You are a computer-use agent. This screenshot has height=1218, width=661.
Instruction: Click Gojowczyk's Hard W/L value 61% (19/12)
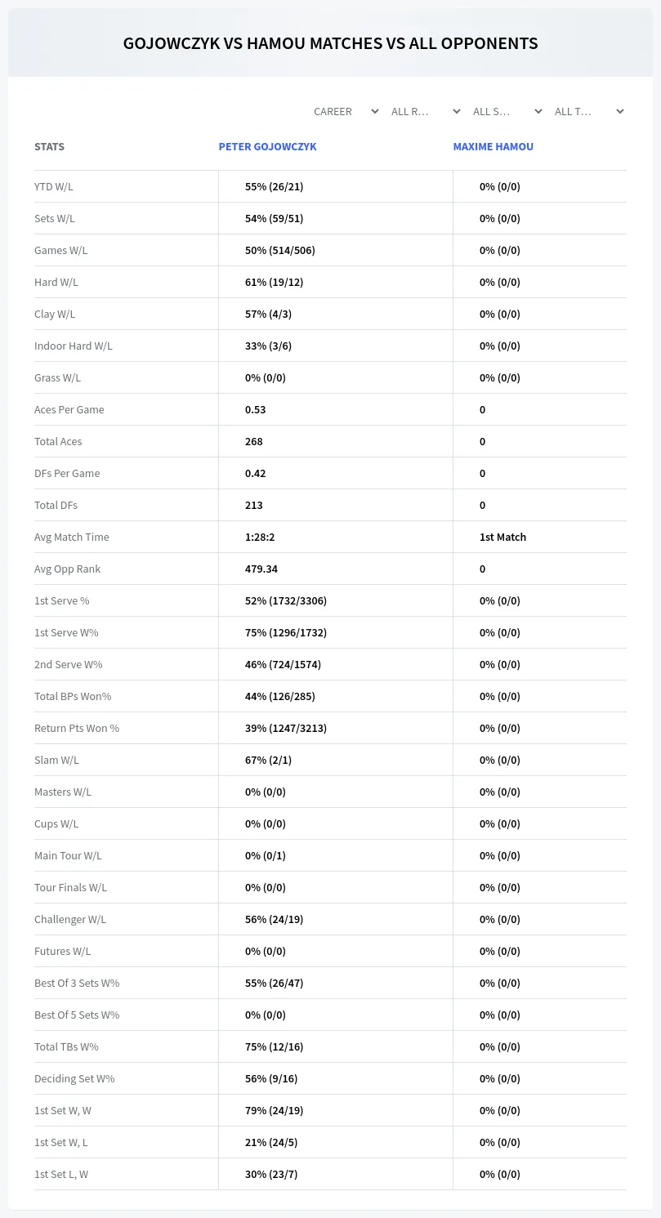268,282
